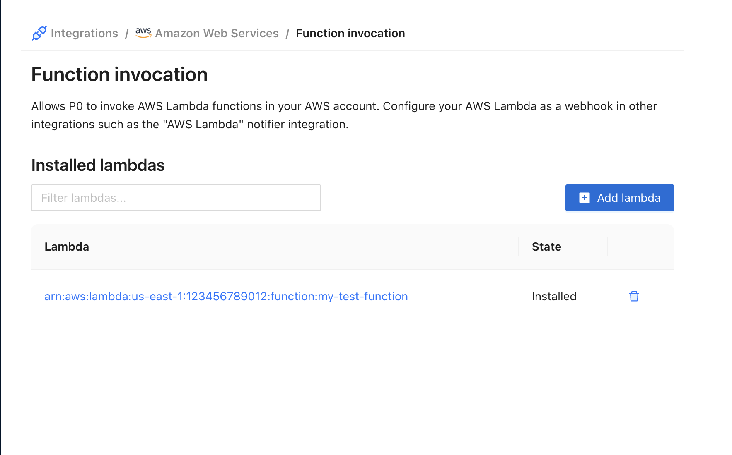Delete my-test-function lambda with trash icon

[x=634, y=296]
